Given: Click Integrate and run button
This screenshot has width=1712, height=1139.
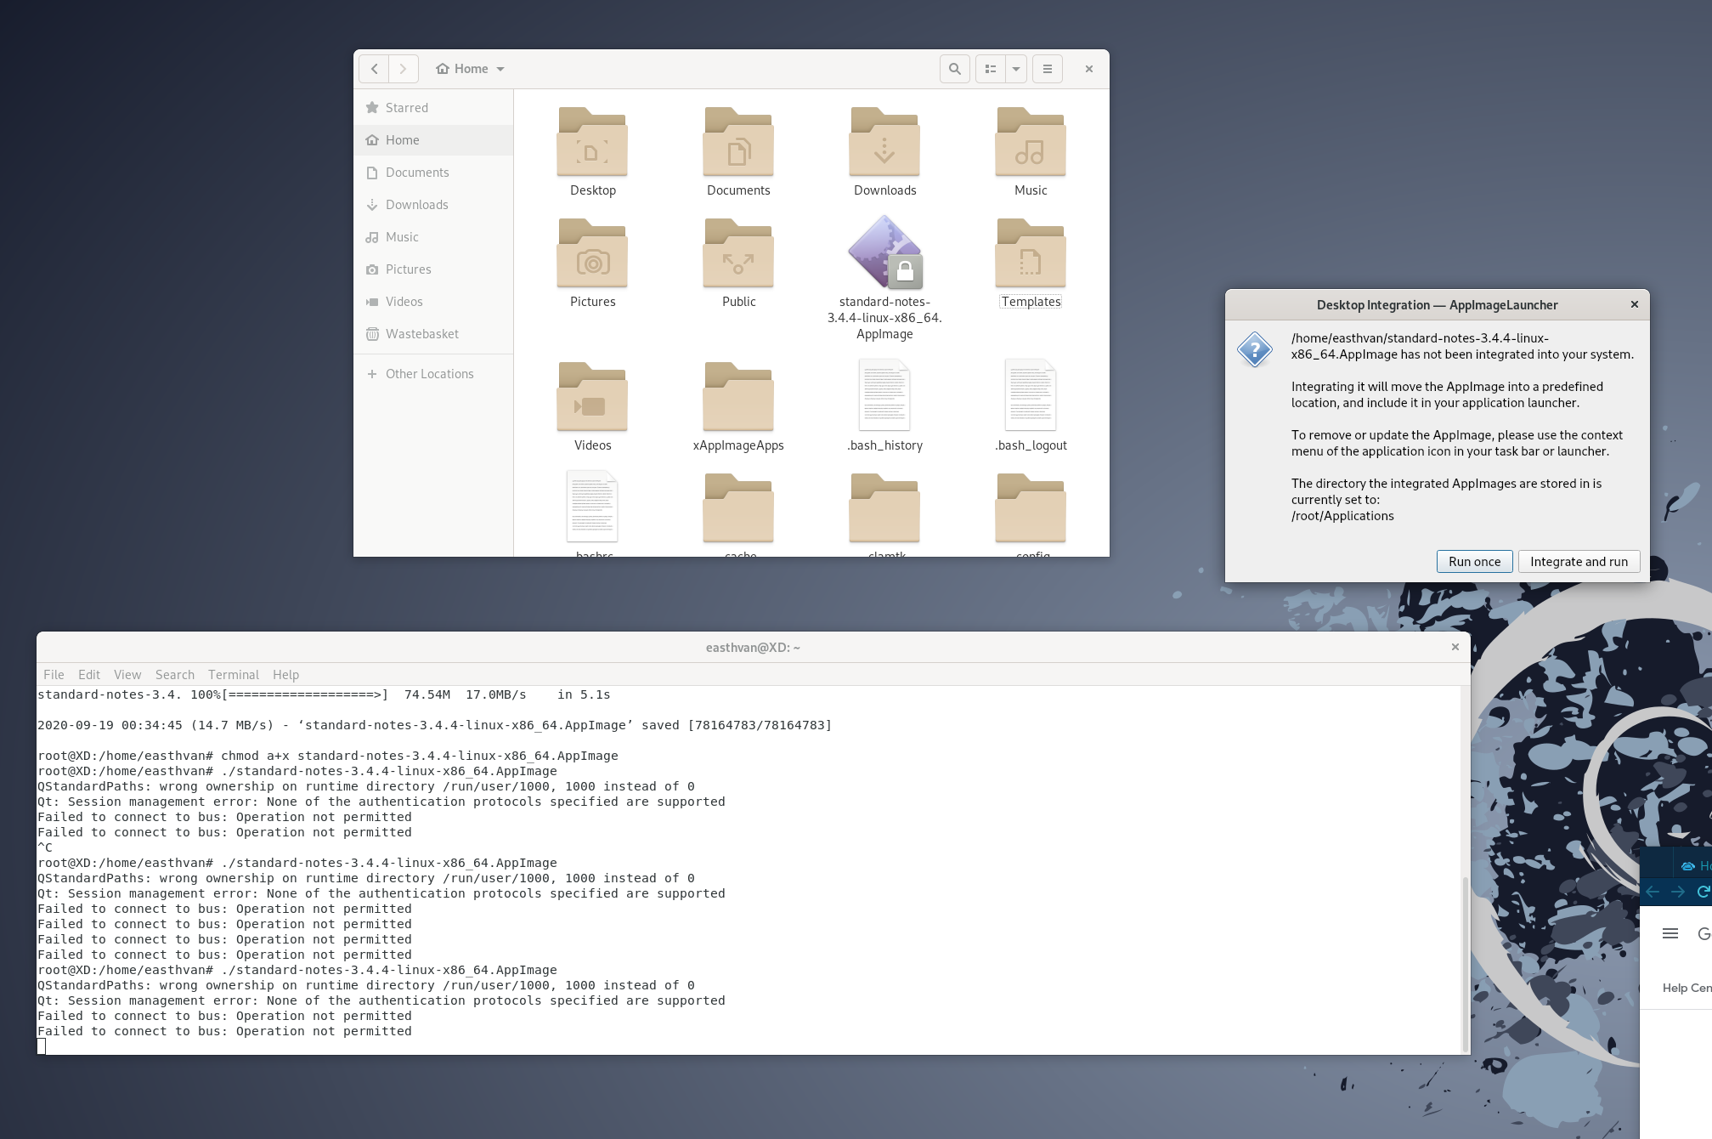Looking at the screenshot, I should point(1579,562).
